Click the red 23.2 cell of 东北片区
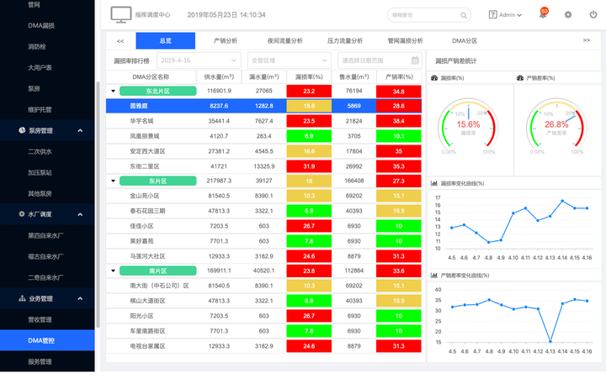 tap(309, 91)
